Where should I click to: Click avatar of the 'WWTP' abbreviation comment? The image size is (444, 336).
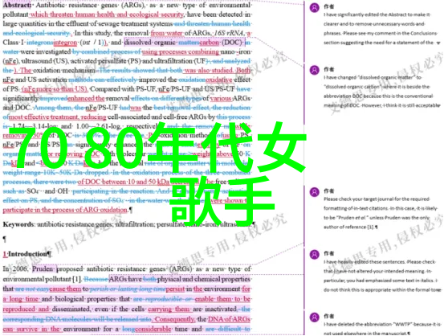314,317
